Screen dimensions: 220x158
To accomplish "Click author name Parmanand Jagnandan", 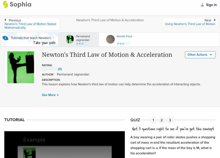I will click(x=73, y=74).
